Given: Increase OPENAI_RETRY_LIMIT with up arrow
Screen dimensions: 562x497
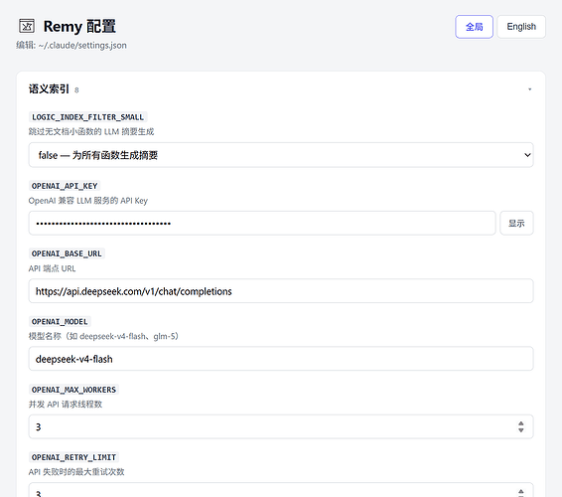Looking at the screenshot, I should [520, 491].
